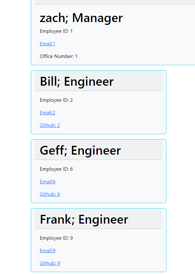This screenshot has height=274, width=195.
Task: Select the 'Frank; Engineer' heading
Action: 84,219
